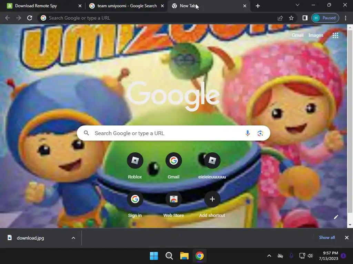Open the Sign in shortcut
353x264 pixels.
point(135,204)
